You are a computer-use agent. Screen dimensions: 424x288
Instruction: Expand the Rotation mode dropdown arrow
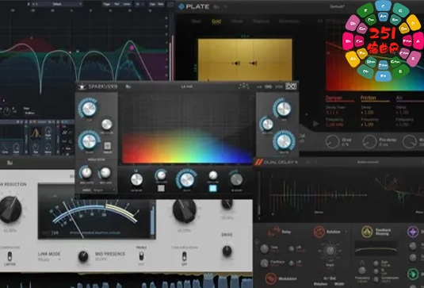346,232
